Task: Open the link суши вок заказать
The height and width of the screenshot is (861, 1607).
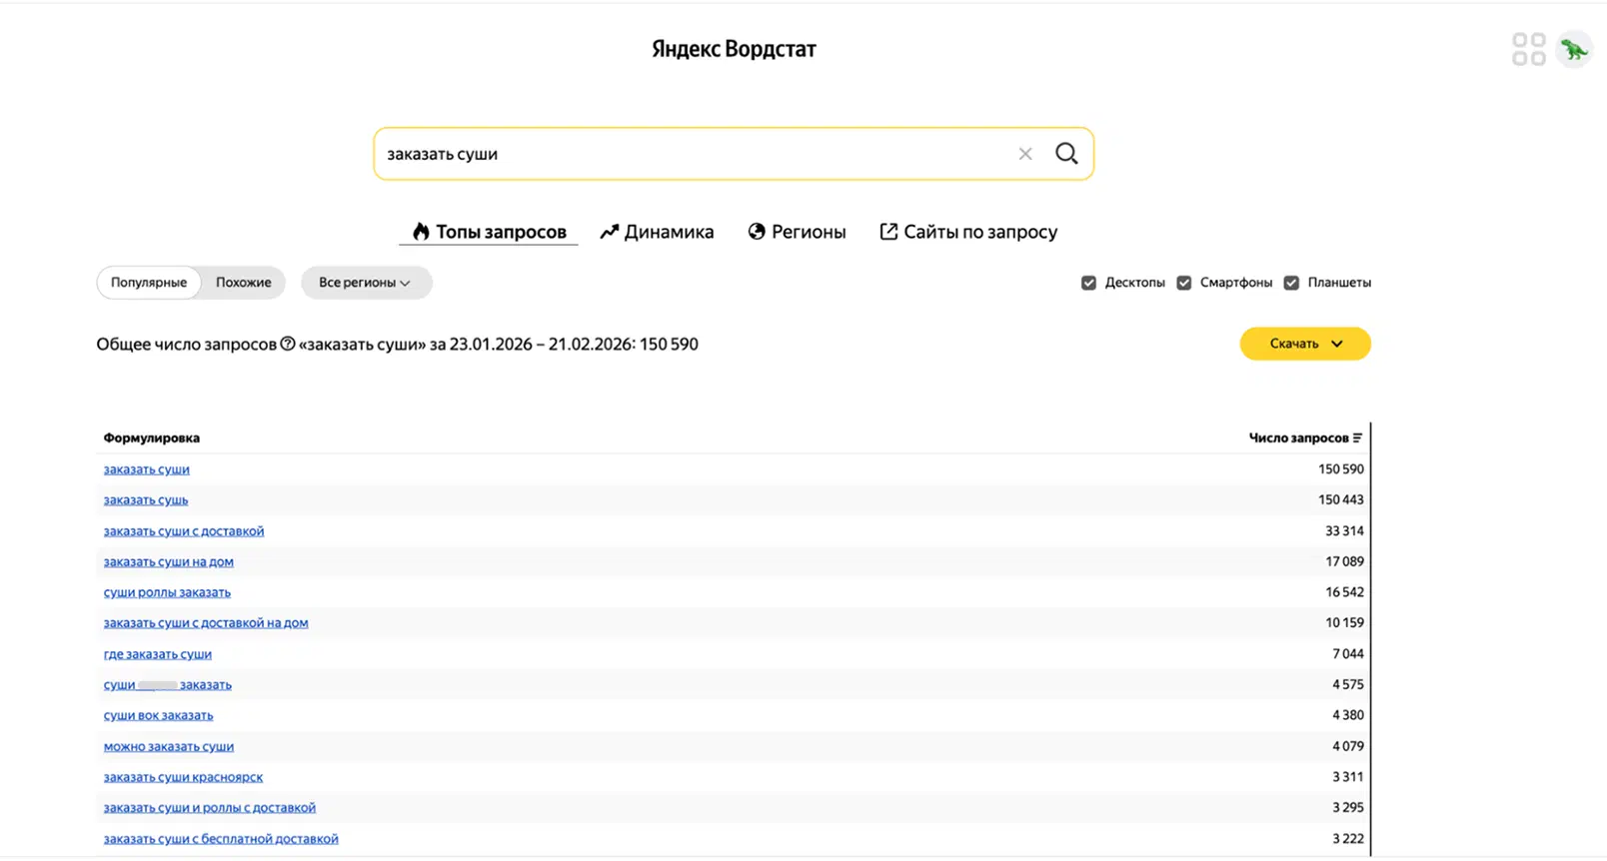Action: point(158,715)
